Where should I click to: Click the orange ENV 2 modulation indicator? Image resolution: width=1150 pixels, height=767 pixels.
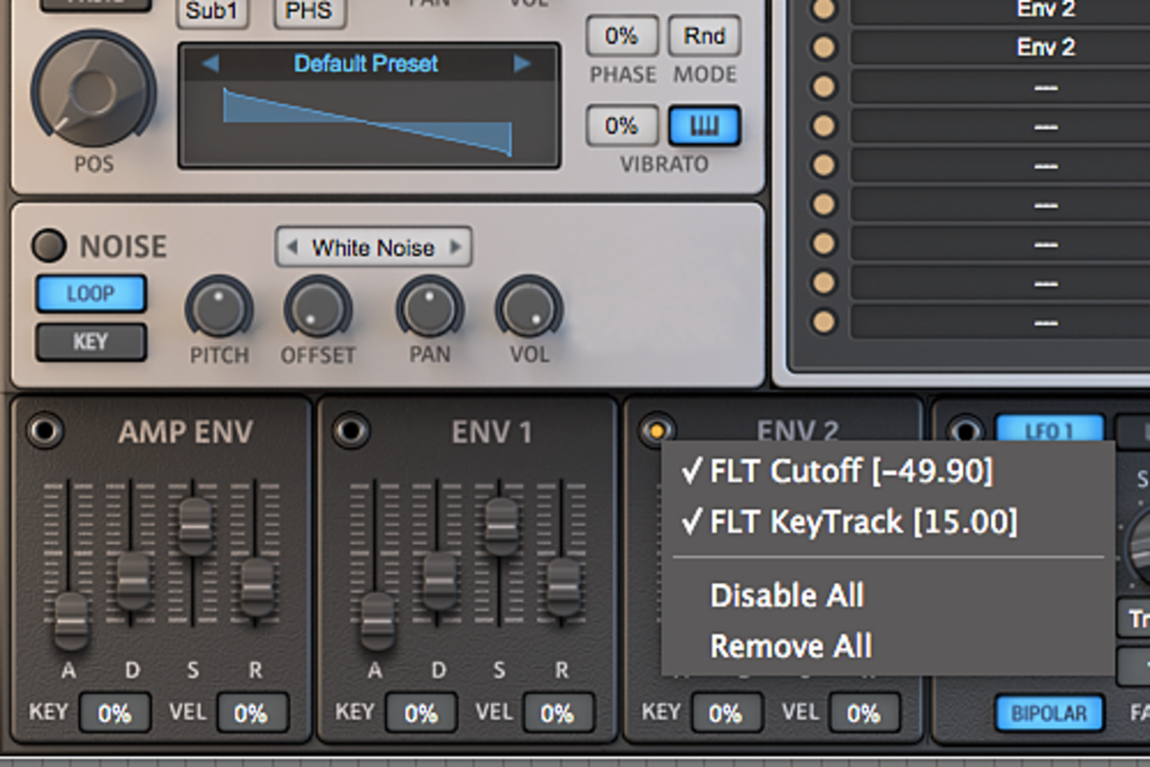point(657,430)
